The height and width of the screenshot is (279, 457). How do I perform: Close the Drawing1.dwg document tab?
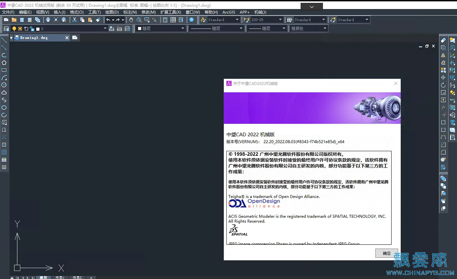point(67,38)
